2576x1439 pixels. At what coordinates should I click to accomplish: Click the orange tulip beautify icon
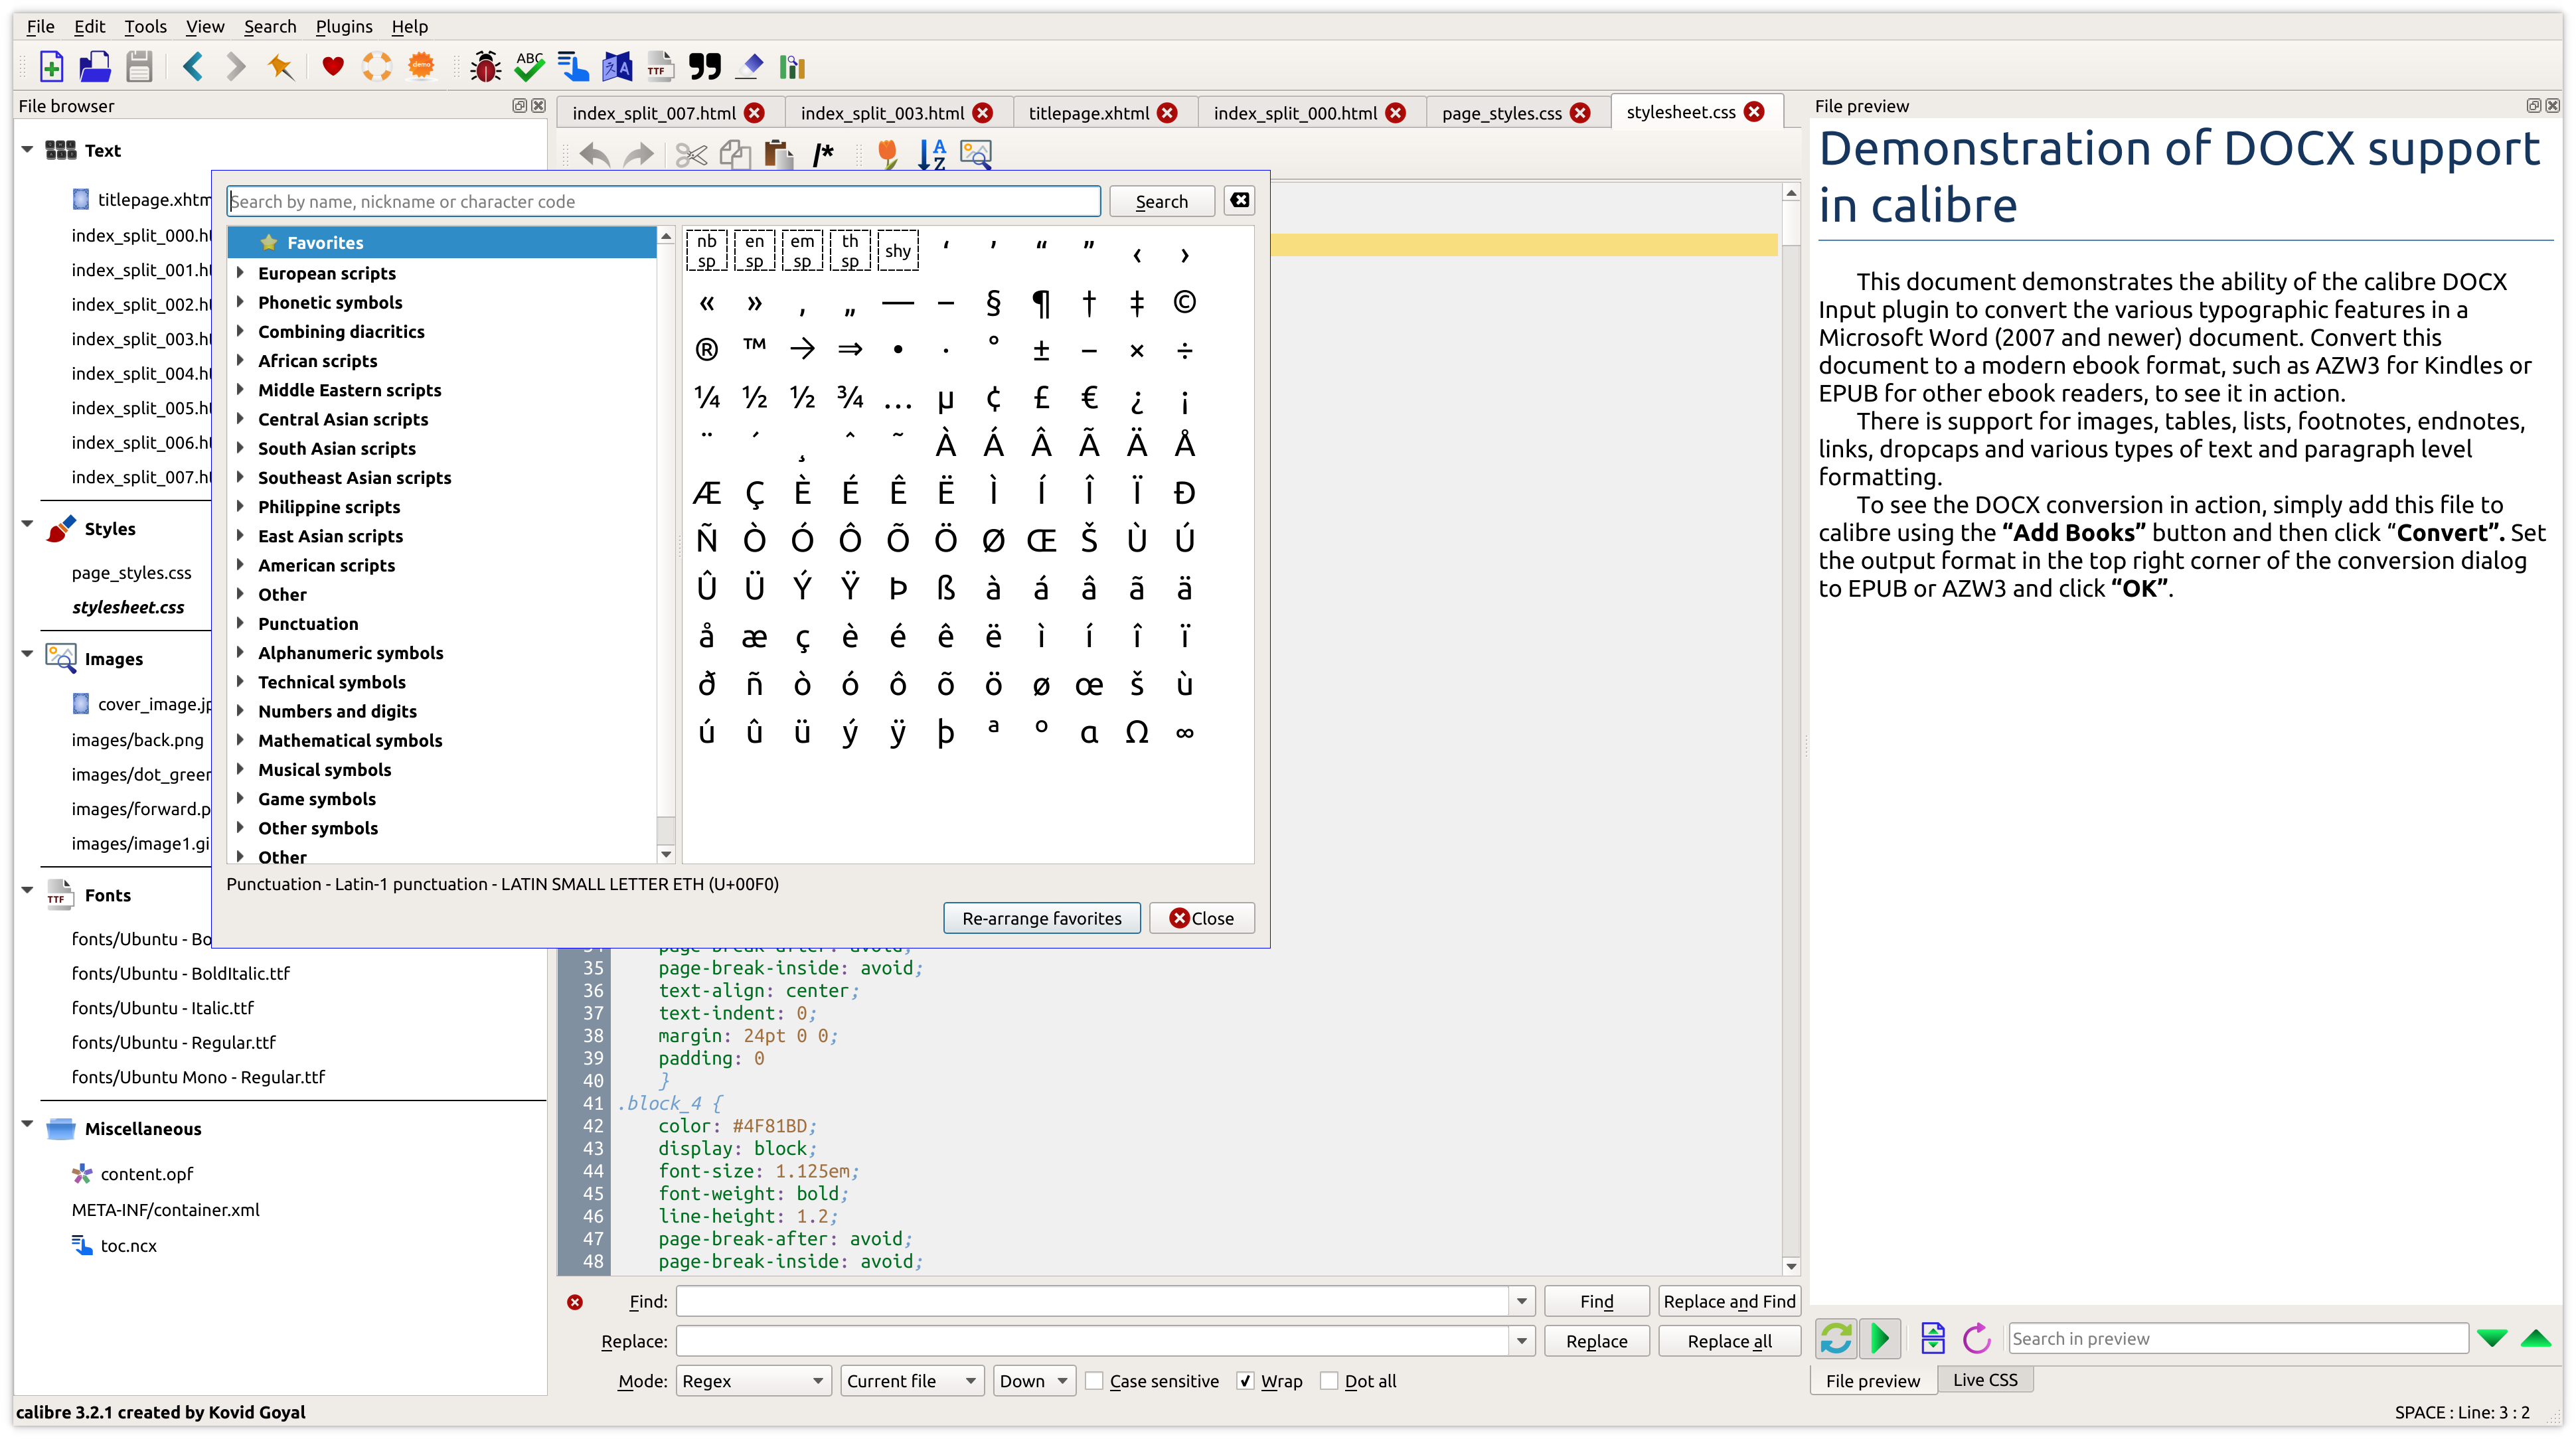887,154
